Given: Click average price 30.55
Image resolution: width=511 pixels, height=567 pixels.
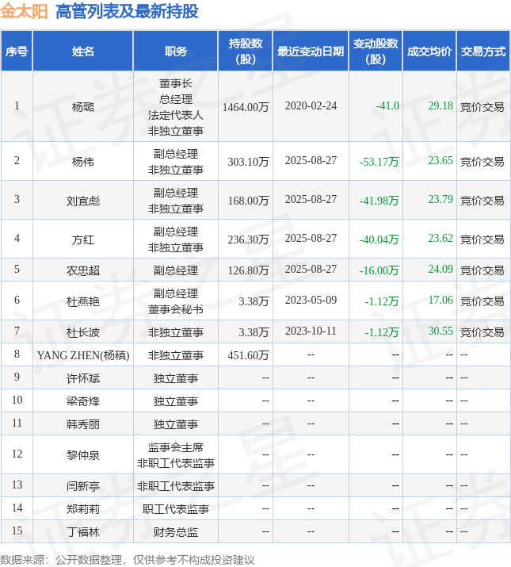Looking at the screenshot, I should 440,331.
